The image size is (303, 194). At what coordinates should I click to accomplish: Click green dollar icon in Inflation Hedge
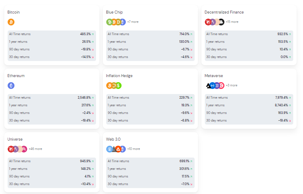click(x=118, y=86)
